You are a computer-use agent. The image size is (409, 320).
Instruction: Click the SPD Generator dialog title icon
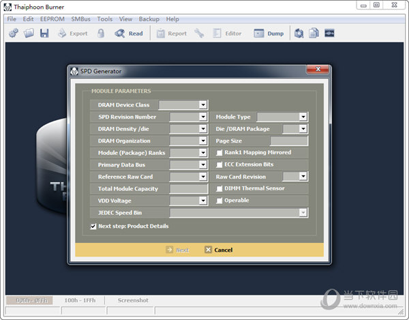(x=74, y=71)
